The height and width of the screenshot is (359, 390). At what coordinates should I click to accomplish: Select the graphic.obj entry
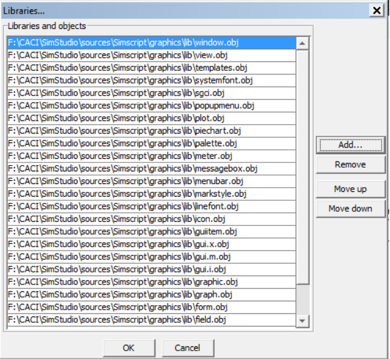(151, 282)
